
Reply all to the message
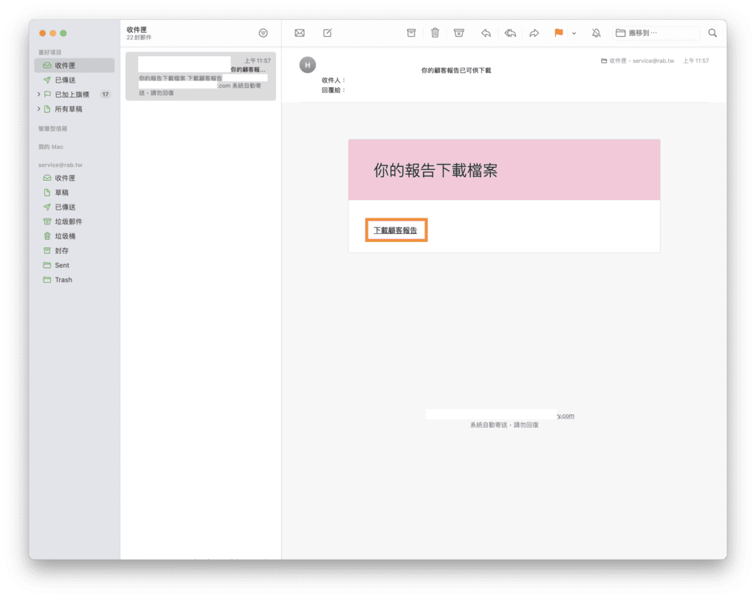510,32
